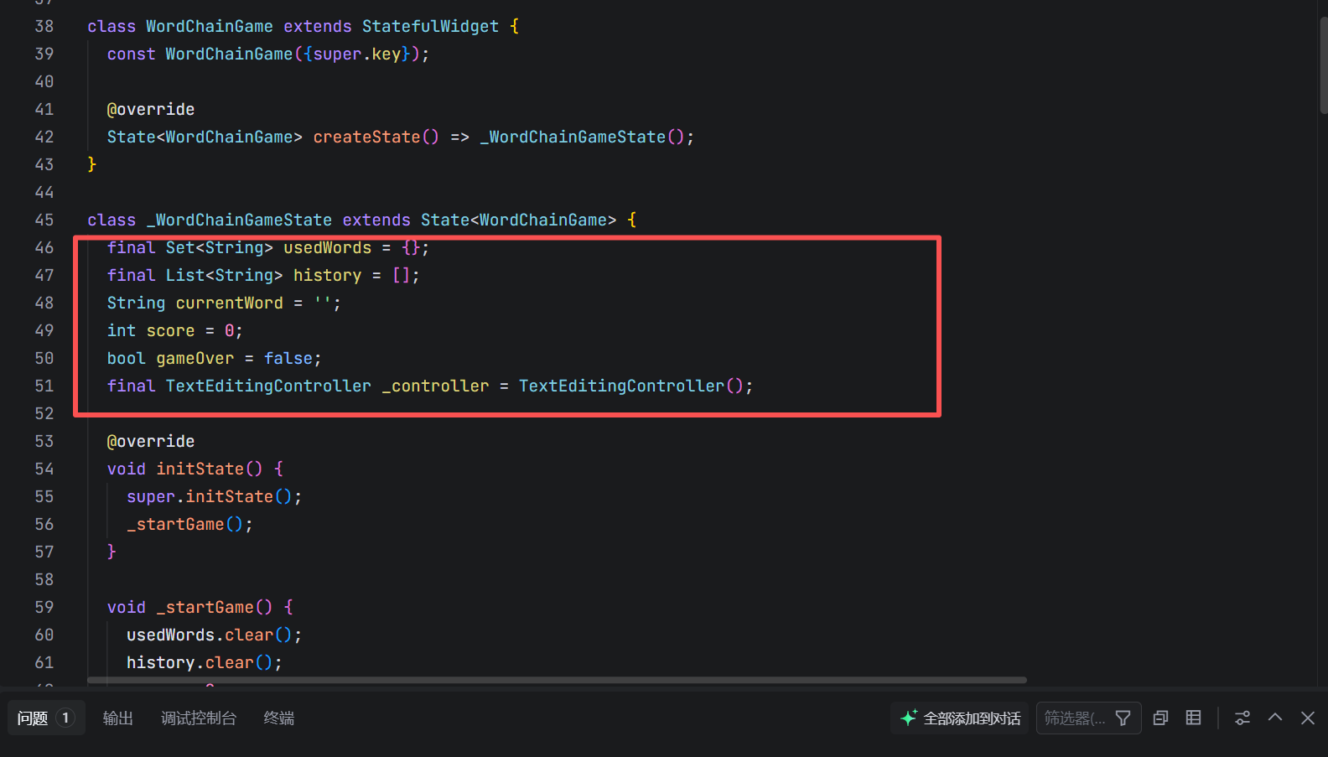The height and width of the screenshot is (757, 1328).
Task: Close the bottom panel with the X icon
Action: point(1308,718)
